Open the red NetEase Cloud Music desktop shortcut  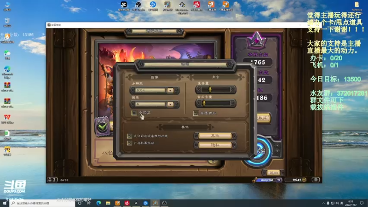196,6
